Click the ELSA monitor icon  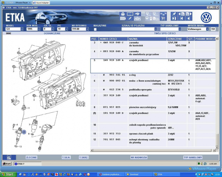[x=149, y=14]
